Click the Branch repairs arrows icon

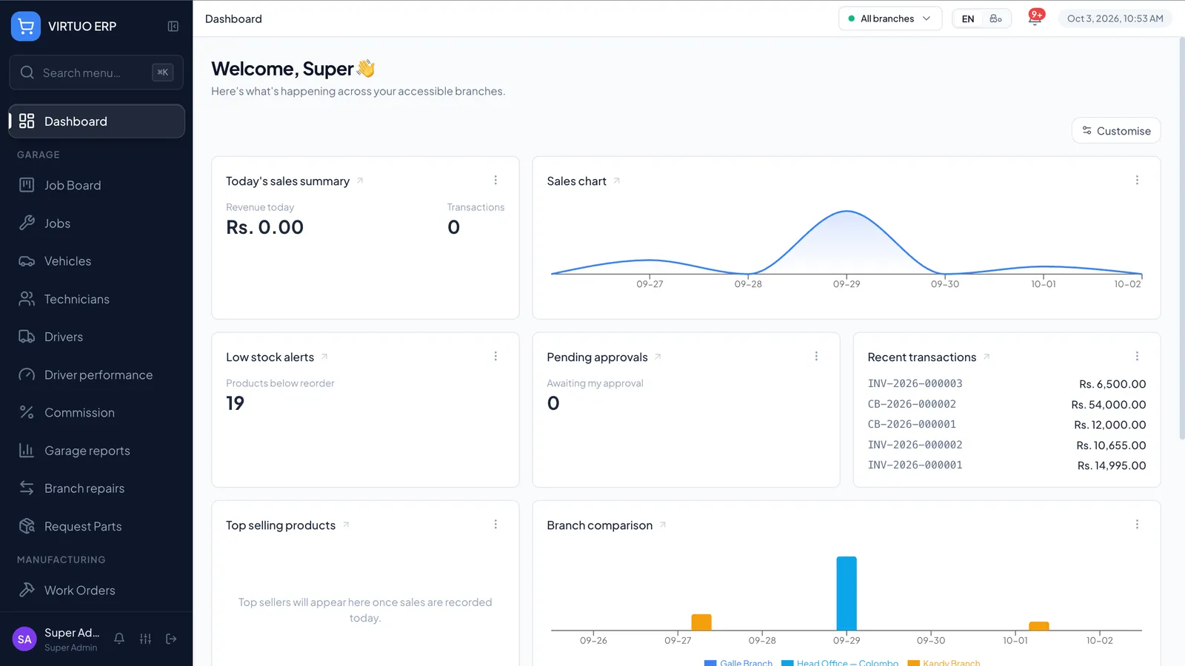point(27,488)
